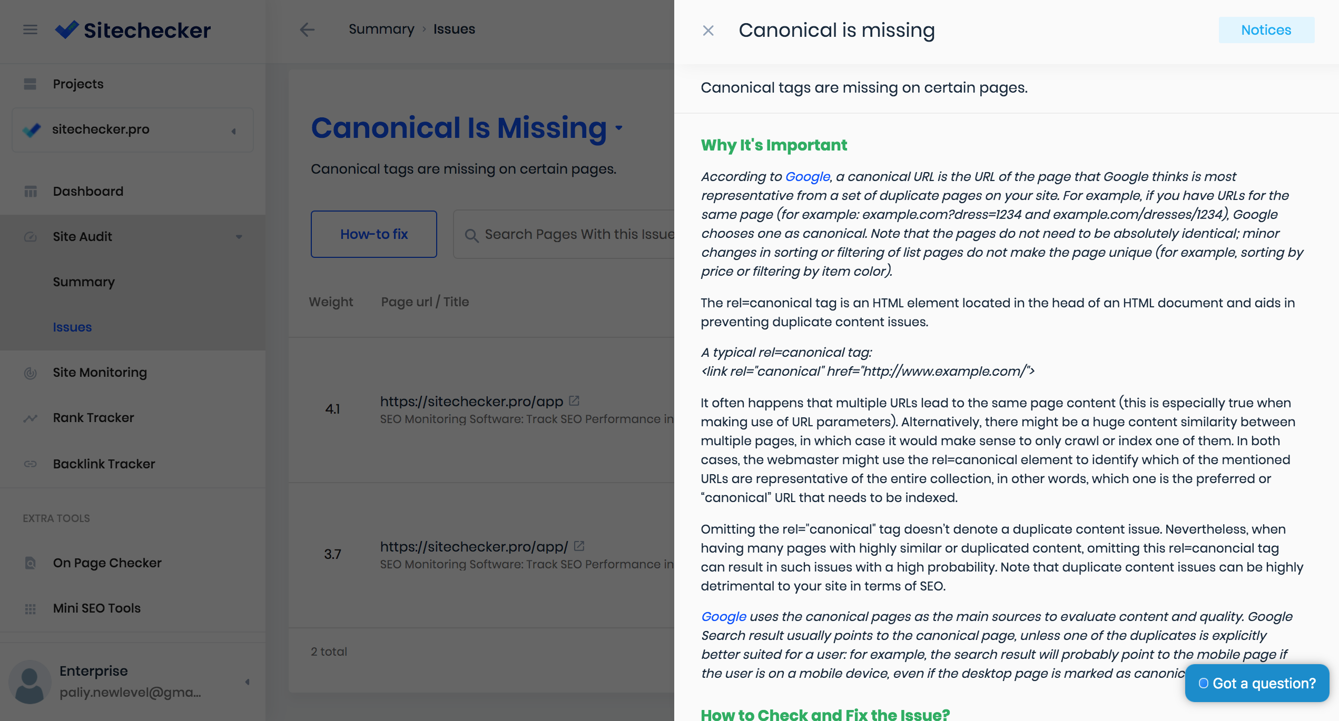This screenshot has height=721, width=1339.
Task: Open the Projects section icon
Action: pyautogui.click(x=30, y=83)
